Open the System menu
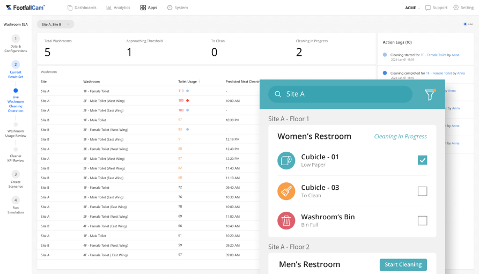479x274 pixels. (178, 8)
